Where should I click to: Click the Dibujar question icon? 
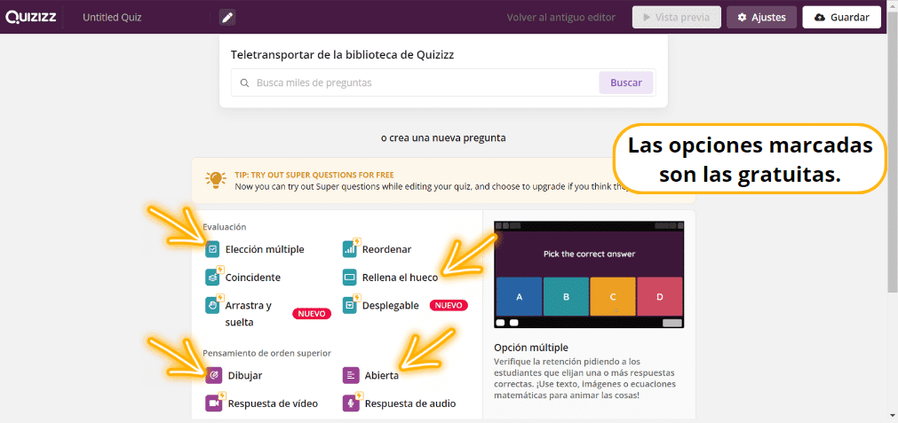point(213,375)
